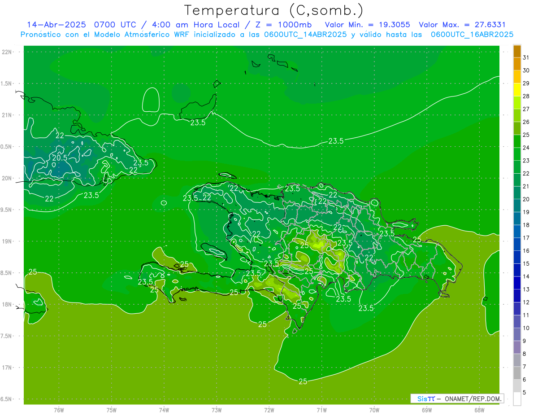The width and height of the screenshot is (538, 416).
Task: Click "Valor Min. = 19.3055"
Action: [x=368, y=25]
